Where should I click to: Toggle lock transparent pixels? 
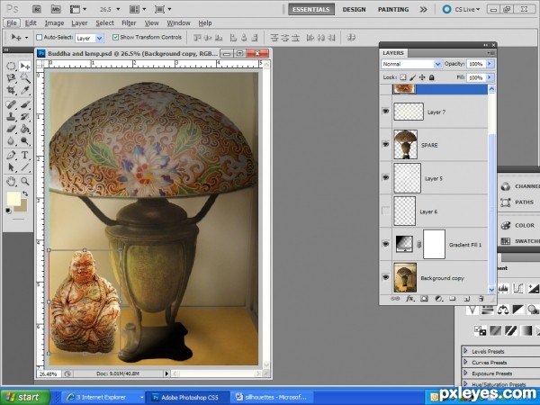pos(403,77)
